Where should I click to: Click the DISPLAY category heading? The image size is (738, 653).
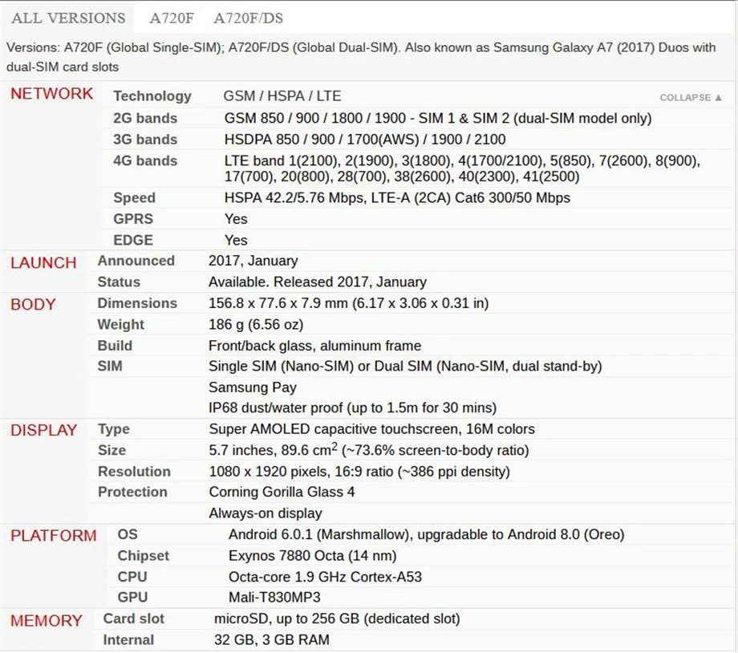click(44, 430)
